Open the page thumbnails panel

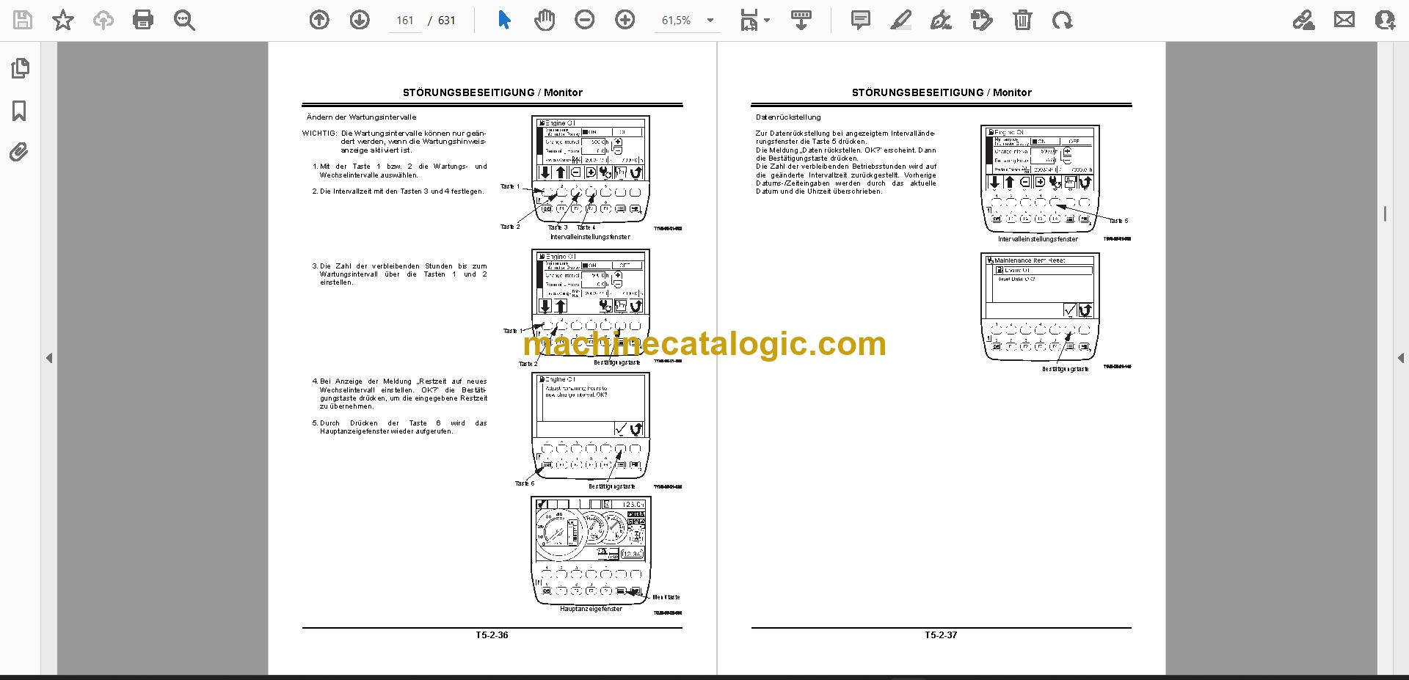tap(20, 68)
